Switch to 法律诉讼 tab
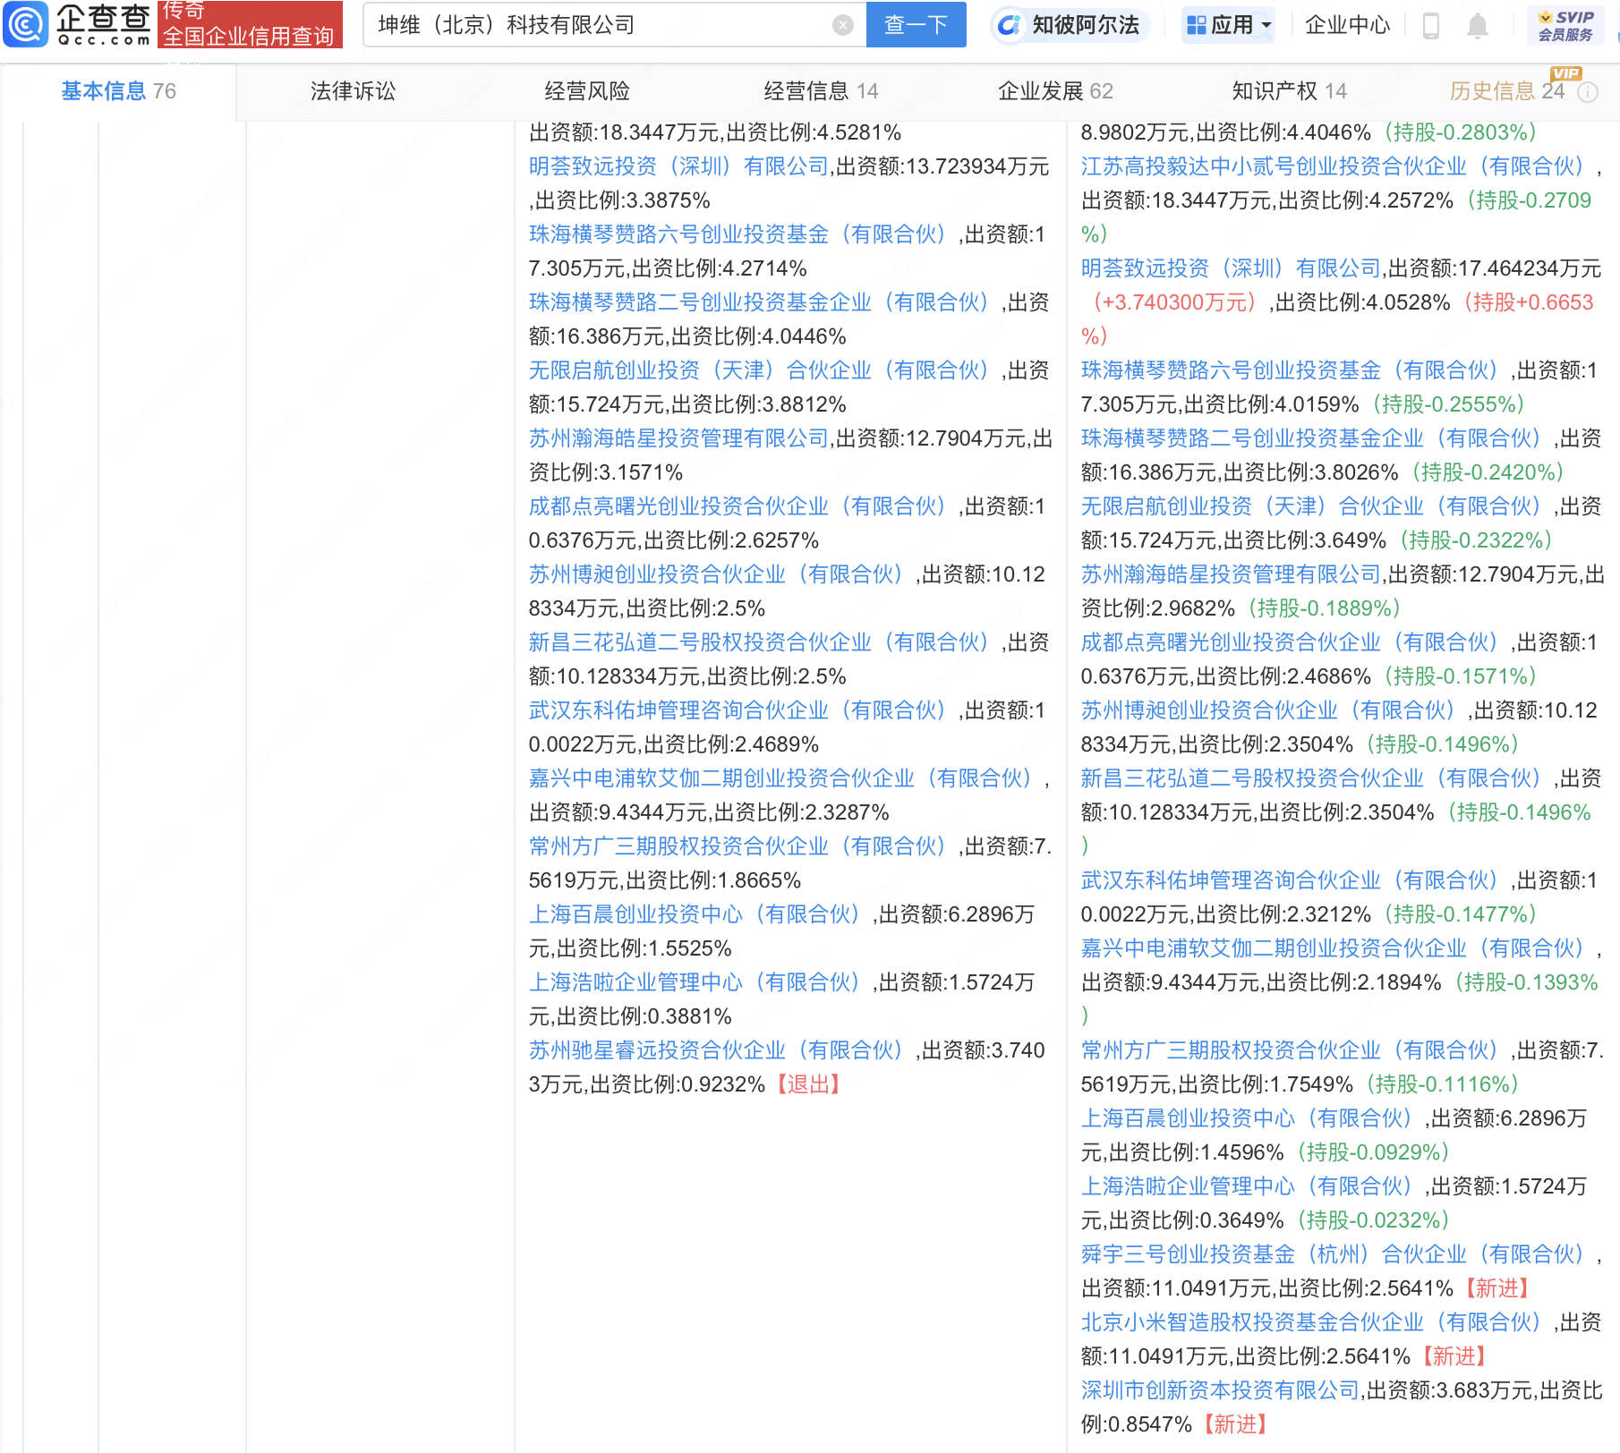The height and width of the screenshot is (1453, 1620). [x=353, y=91]
